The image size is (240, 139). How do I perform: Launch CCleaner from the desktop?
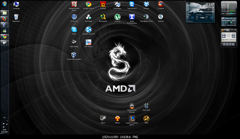pyautogui.click(x=161, y=5)
